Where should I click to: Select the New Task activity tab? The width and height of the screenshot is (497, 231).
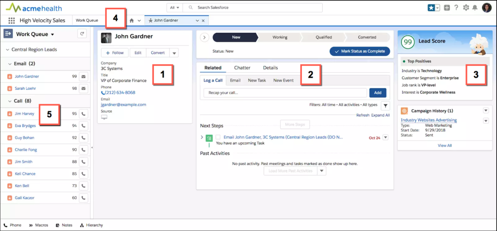[x=257, y=81]
